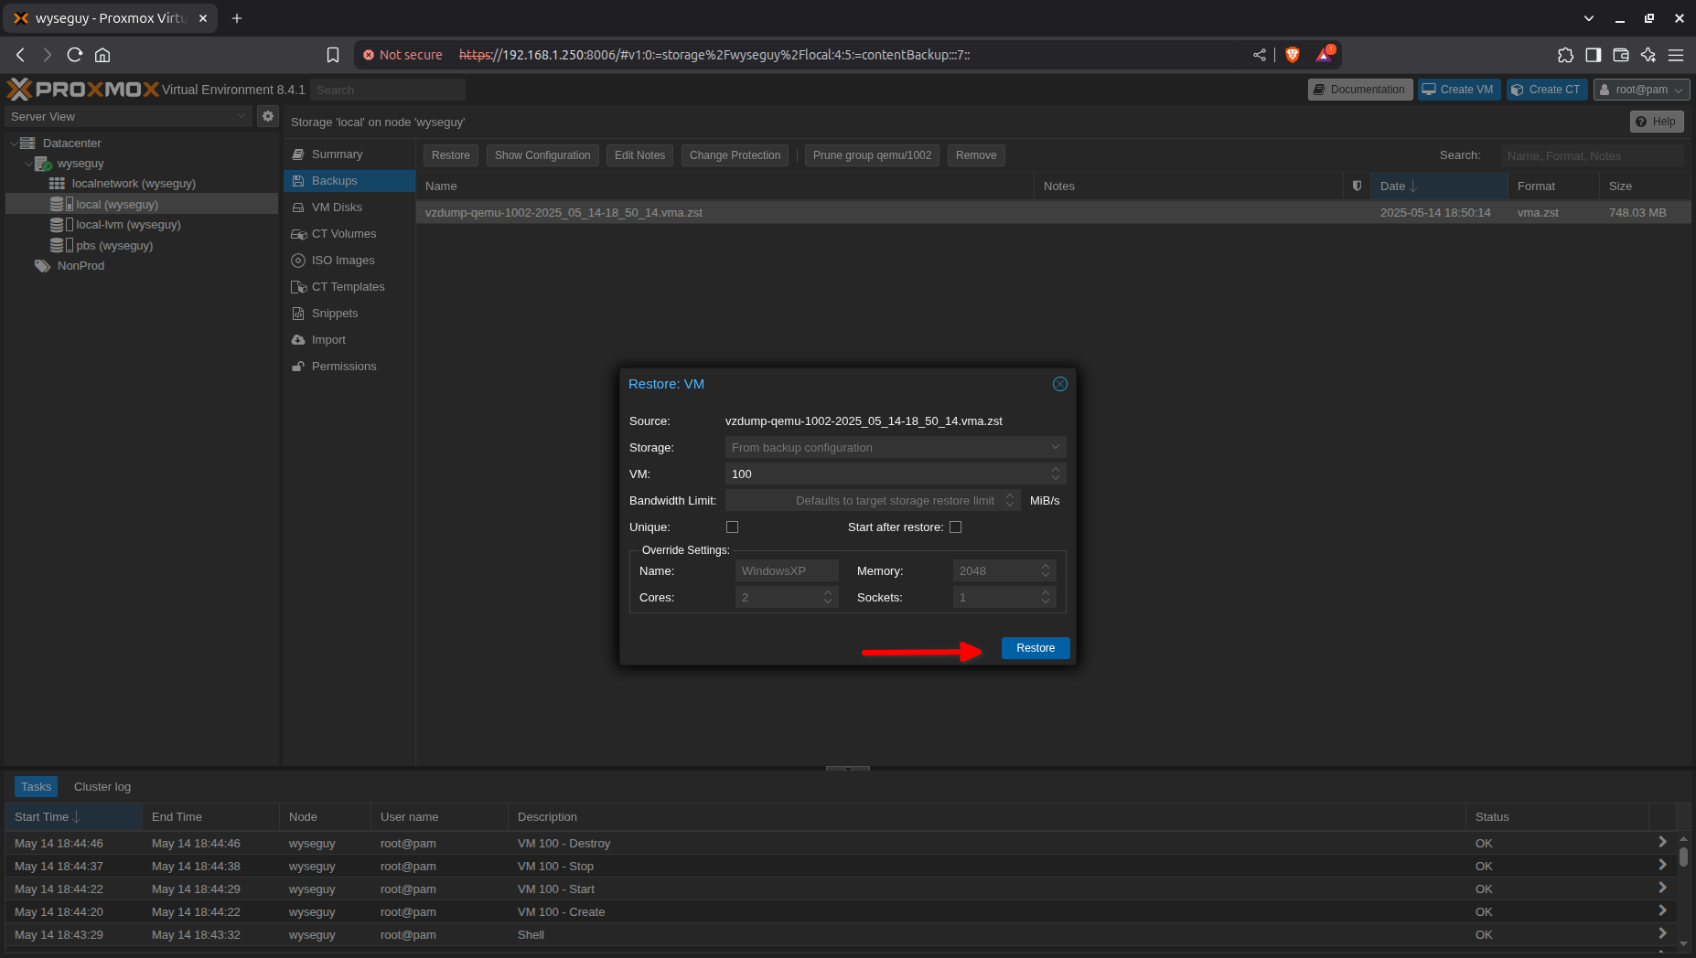This screenshot has height=958, width=1696.
Task: Click Create CT button
Action: [x=1548, y=90]
